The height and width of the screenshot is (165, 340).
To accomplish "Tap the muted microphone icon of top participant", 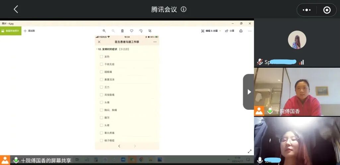I will coord(260,62).
